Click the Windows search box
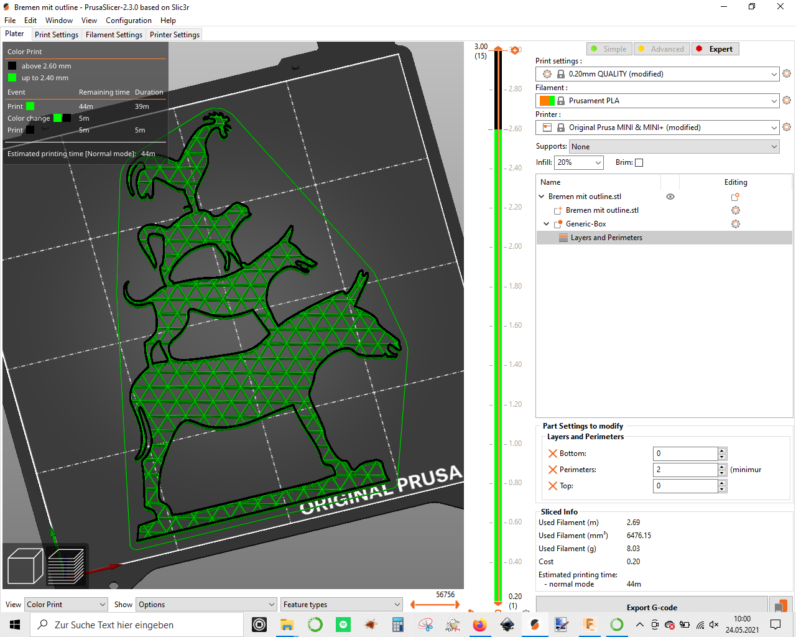The height and width of the screenshot is (637, 796). point(137,625)
